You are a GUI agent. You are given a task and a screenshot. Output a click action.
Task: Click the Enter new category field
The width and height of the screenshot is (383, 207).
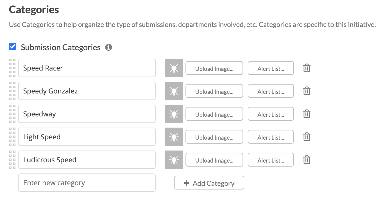pos(87,183)
